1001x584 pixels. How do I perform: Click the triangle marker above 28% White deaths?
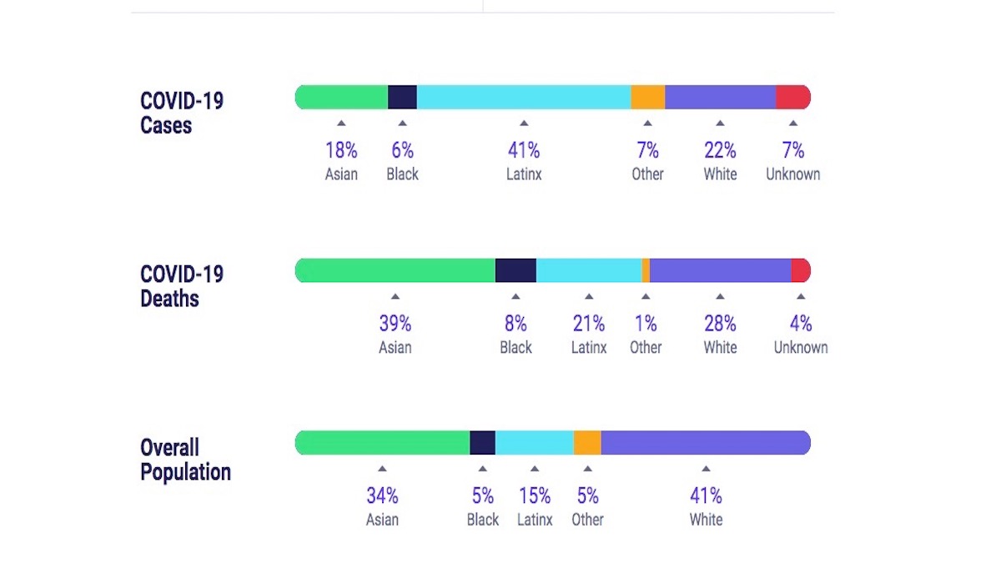pyautogui.click(x=720, y=296)
